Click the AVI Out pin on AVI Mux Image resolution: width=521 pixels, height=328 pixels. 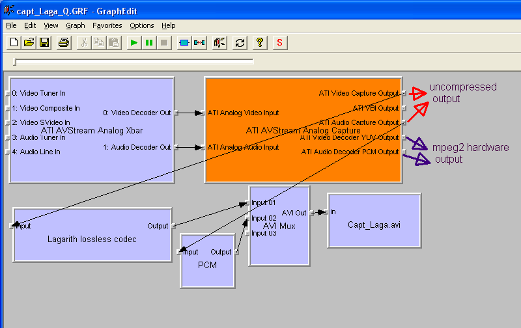(311, 213)
